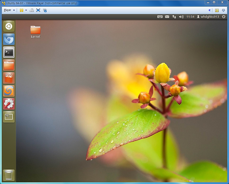Open the network connections indicator
229x184 pixels.
coord(174,17)
